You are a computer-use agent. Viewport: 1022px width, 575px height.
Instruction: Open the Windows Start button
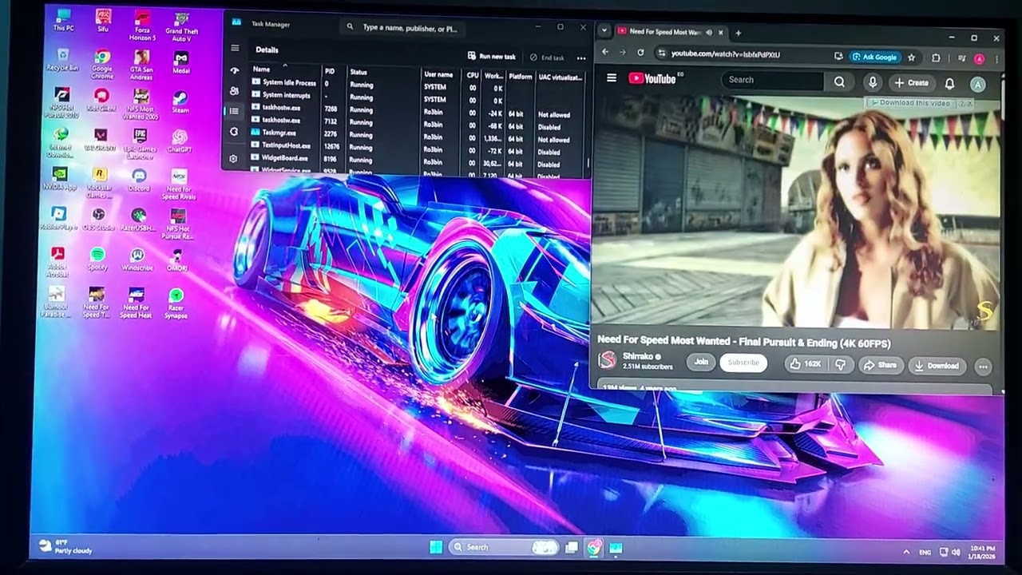click(x=435, y=547)
